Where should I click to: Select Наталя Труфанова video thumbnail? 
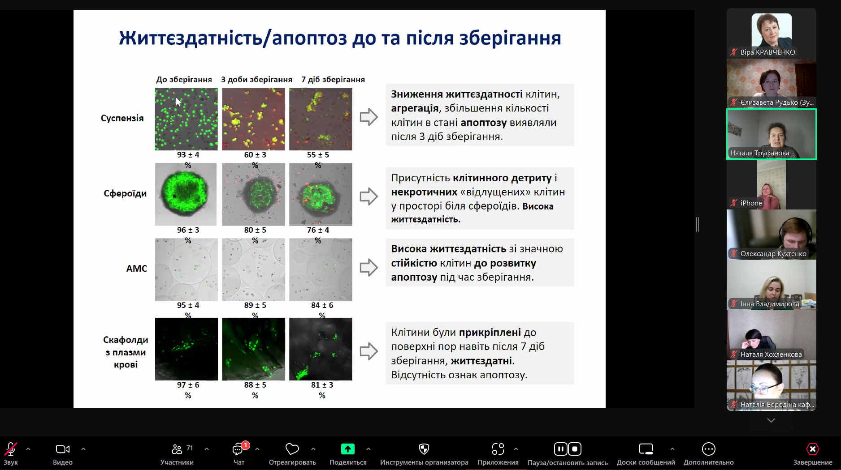tap(772, 134)
